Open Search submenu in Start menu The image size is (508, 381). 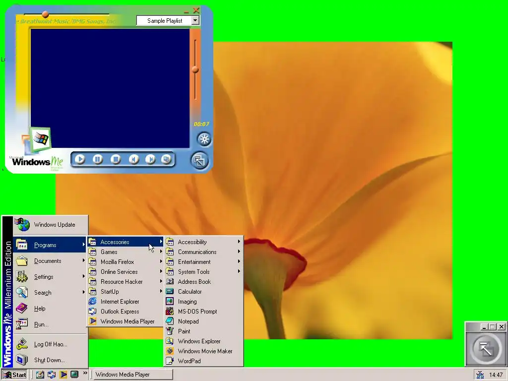(x=51, y=293)
